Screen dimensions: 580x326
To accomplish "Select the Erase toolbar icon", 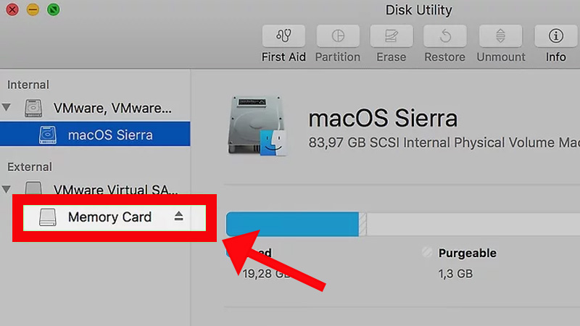I will click(391, 35).
